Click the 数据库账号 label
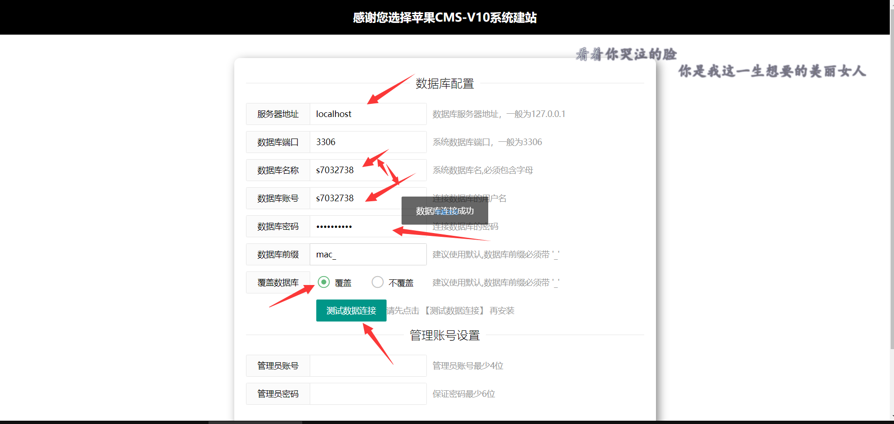The width and height of the screenshot is (894, 424). click(278, 198)
